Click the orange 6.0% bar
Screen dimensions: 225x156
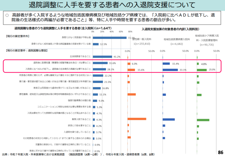pyautogui.click(x=129, y=63)
